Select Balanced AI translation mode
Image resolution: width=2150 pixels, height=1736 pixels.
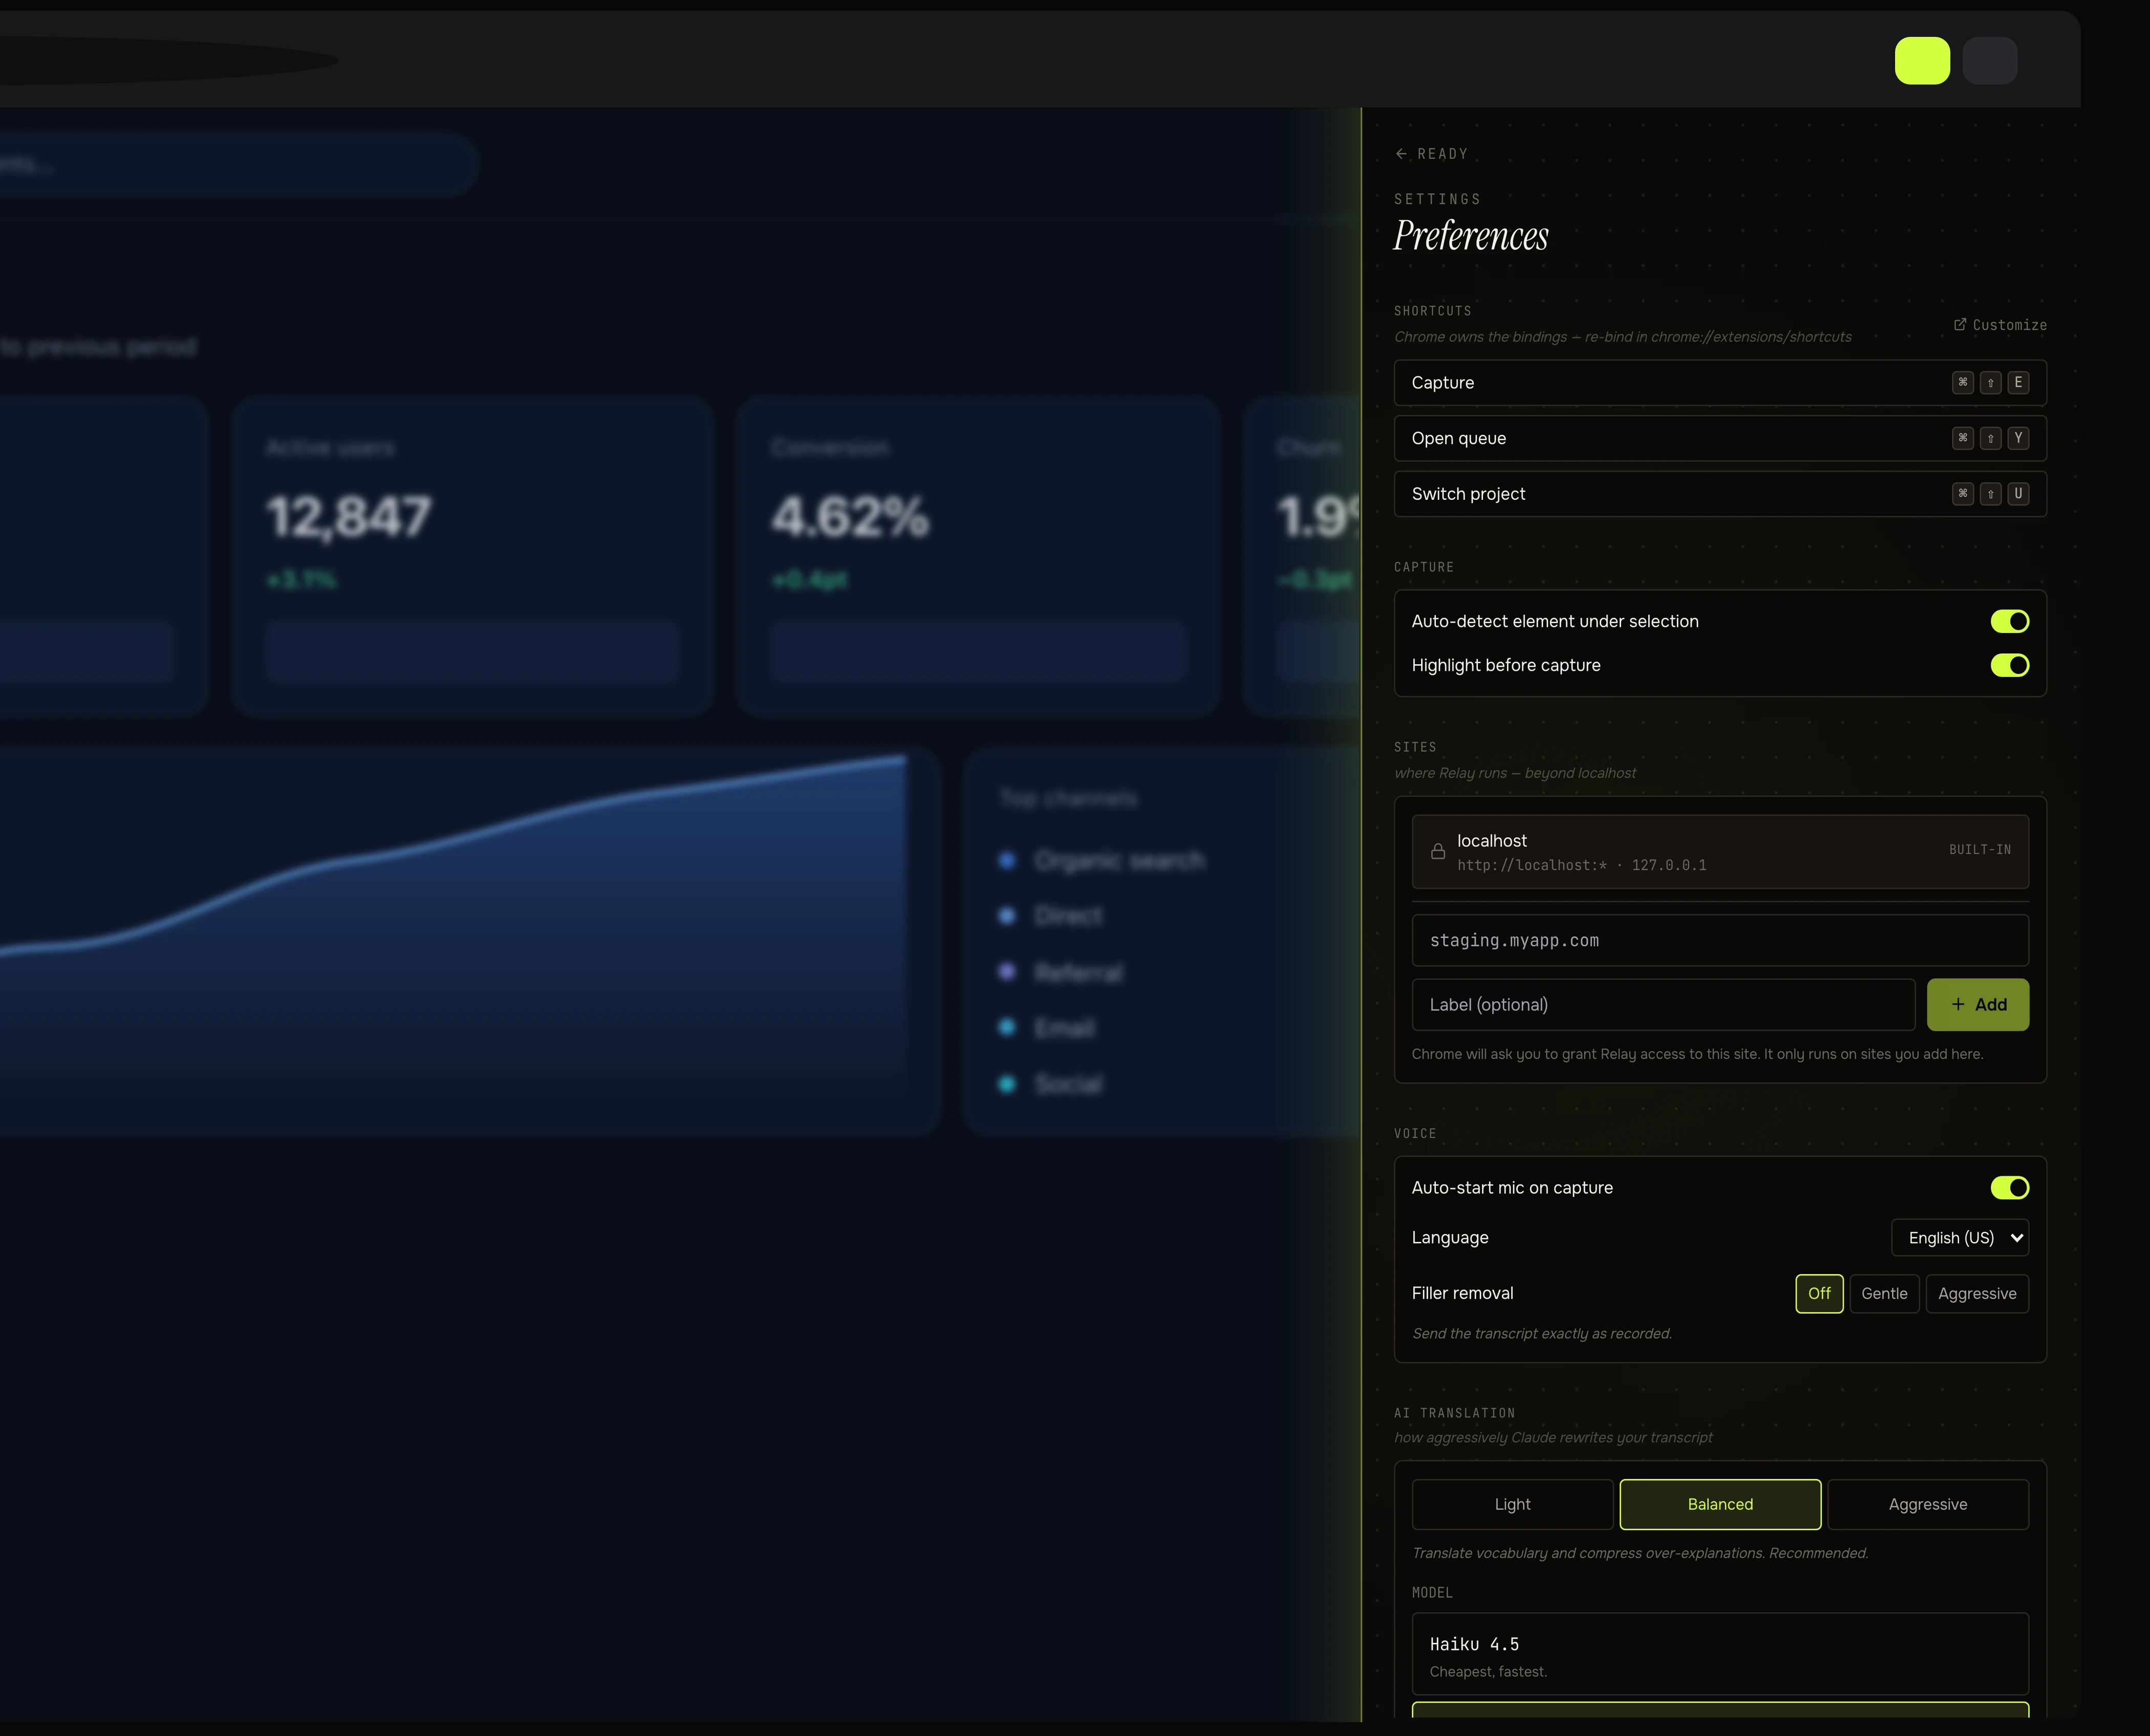tap(1720, 1504)
